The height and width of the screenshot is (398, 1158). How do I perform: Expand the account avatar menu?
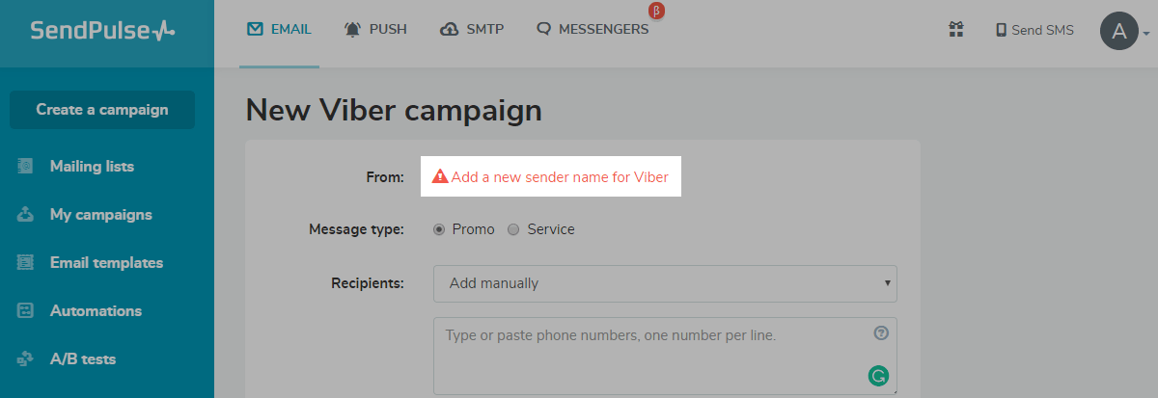(x=1123, y=31)
